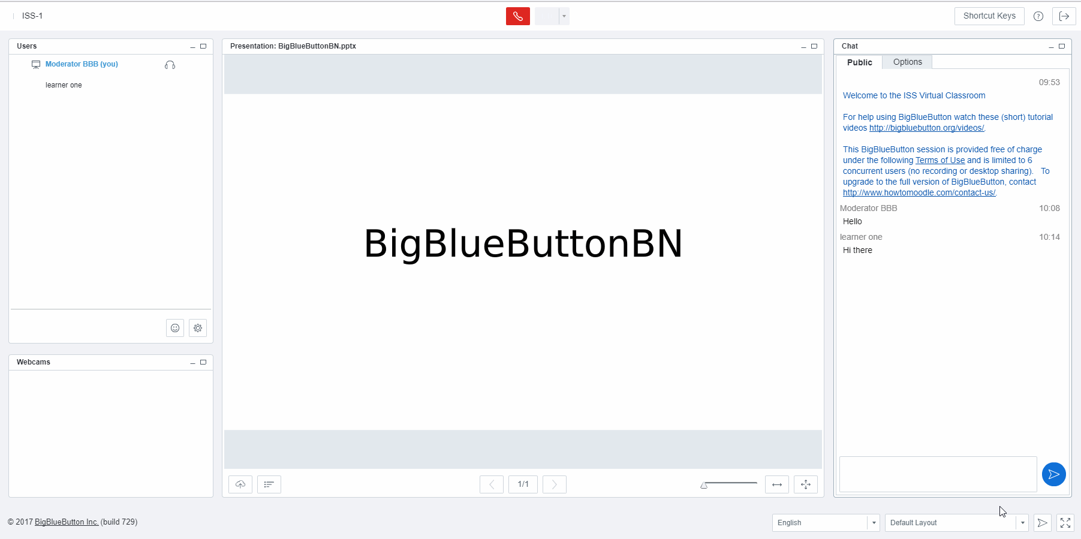The height and width of the screenshot is (539, 1081).
Task: Click the ISS-1 meeting name
Action: click(32, 16)
